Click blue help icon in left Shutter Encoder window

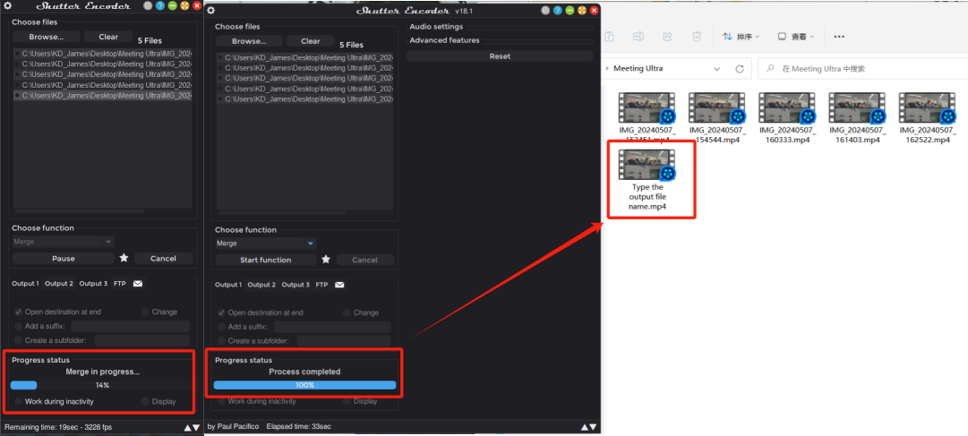pyautogui.click(x=160, y=6)
